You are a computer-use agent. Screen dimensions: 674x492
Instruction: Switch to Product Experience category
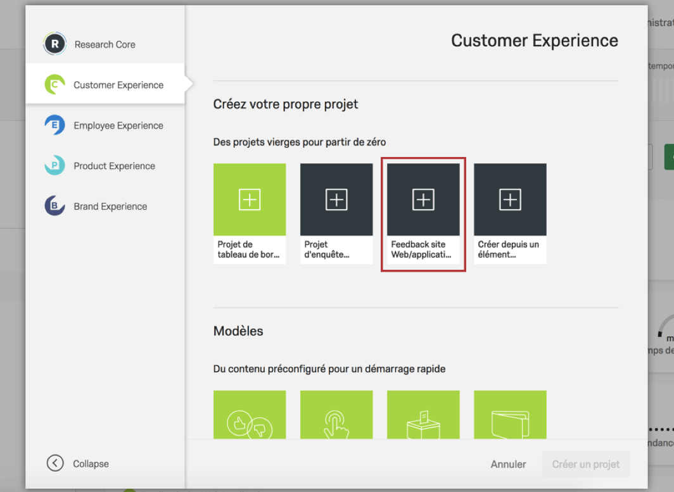pyautogui.click(x=105, y=166)
